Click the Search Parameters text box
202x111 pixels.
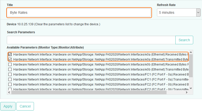(x=91, y=40)
